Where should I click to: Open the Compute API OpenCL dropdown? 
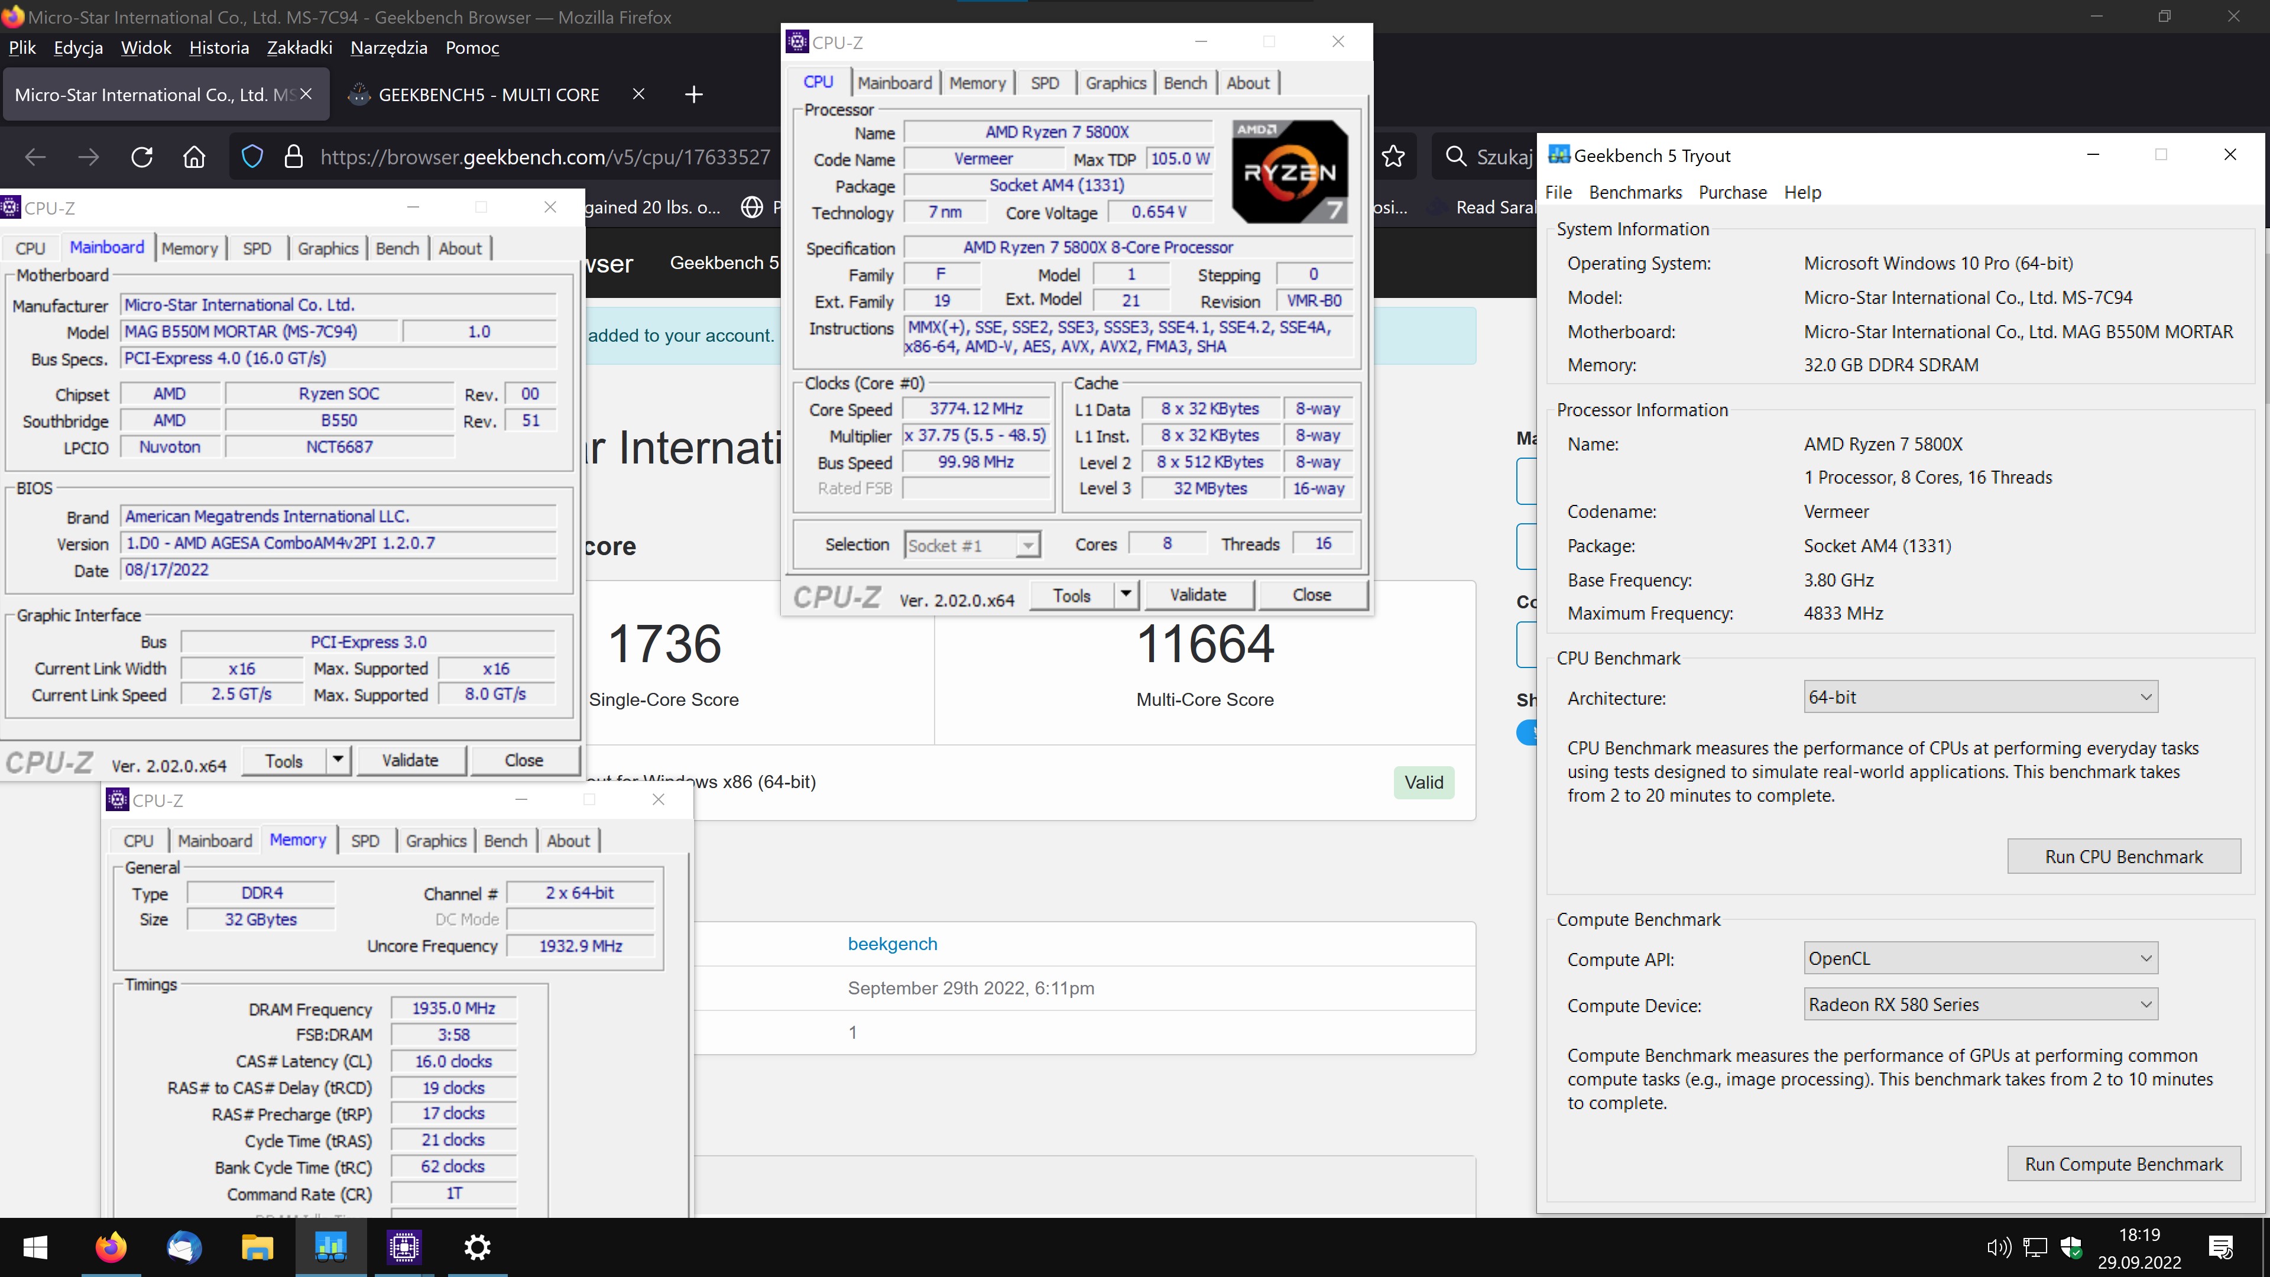[x=1980, y=958]
